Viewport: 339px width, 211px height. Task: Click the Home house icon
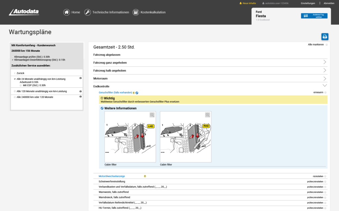coord(67,12)
